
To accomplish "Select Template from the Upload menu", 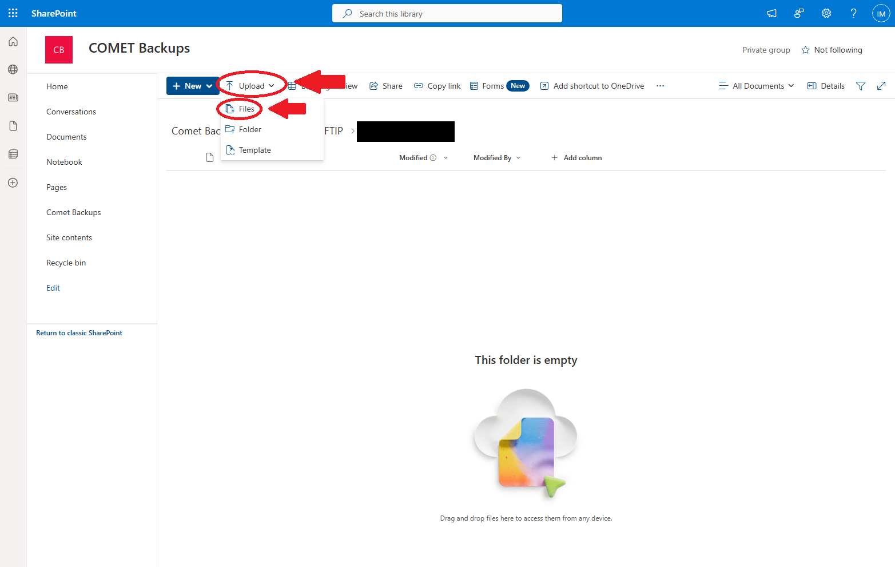I will (x=272, y=150).
